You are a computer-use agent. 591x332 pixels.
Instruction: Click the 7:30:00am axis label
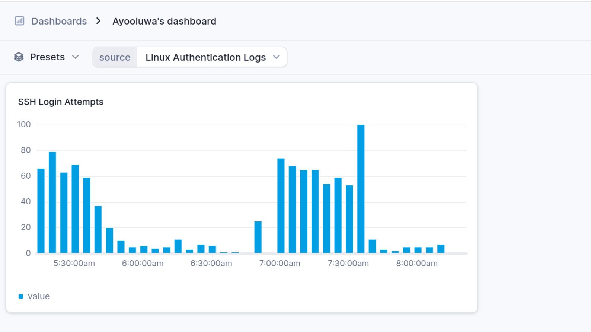point(348,263)
